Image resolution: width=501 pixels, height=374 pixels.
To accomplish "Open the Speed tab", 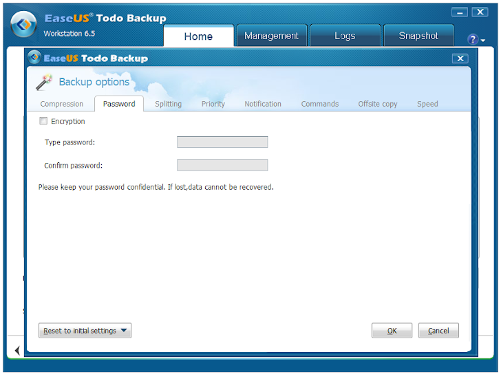I will [427, 104].
